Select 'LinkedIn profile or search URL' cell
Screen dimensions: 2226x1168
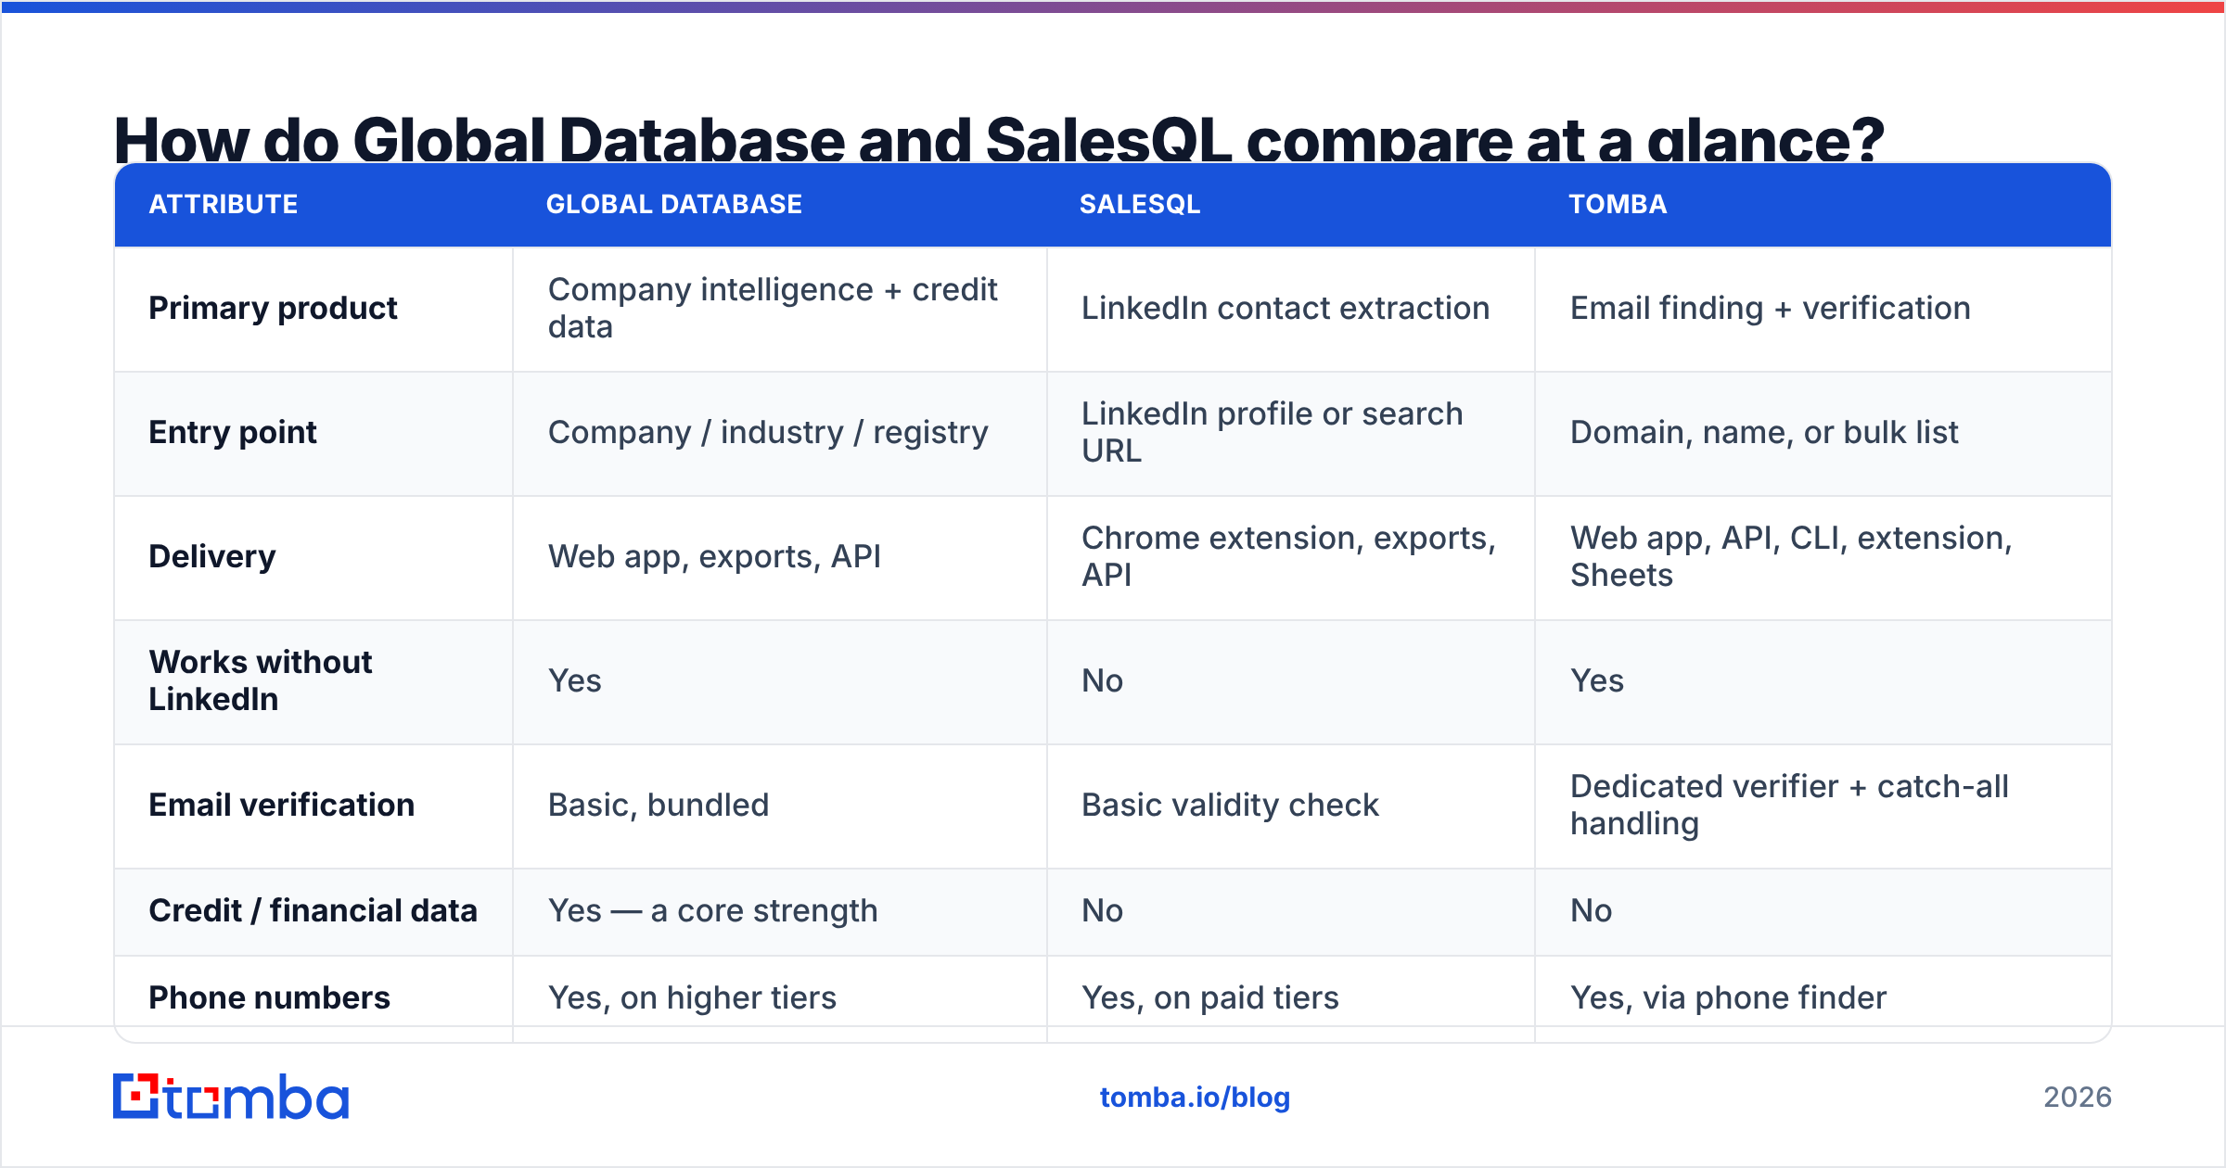[1273, 432]
